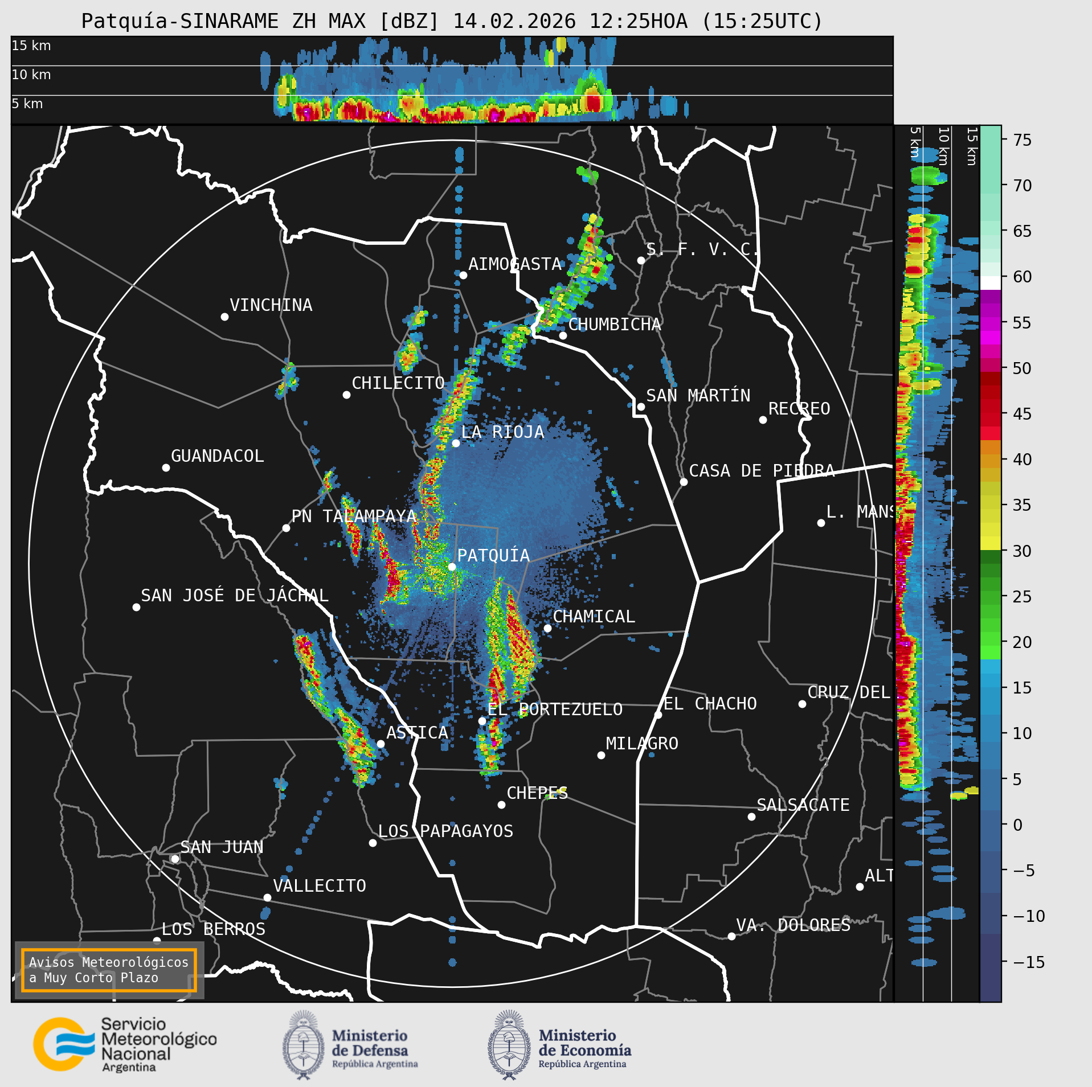Click the SAN JOSÉ DE JÁCHAL label
This screenshot has height=1087, width=1092.
235,595
